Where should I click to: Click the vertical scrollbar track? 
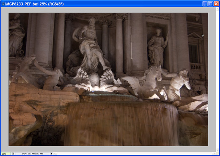(x=217, y=79)
